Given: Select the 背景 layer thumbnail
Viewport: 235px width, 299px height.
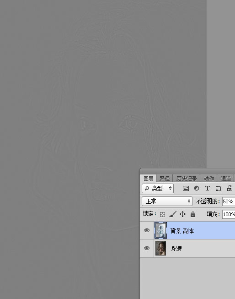Looking at the screenshot, I should click(160, 248).
